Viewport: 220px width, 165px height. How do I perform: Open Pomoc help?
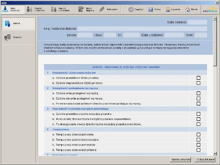click(154, 9)
